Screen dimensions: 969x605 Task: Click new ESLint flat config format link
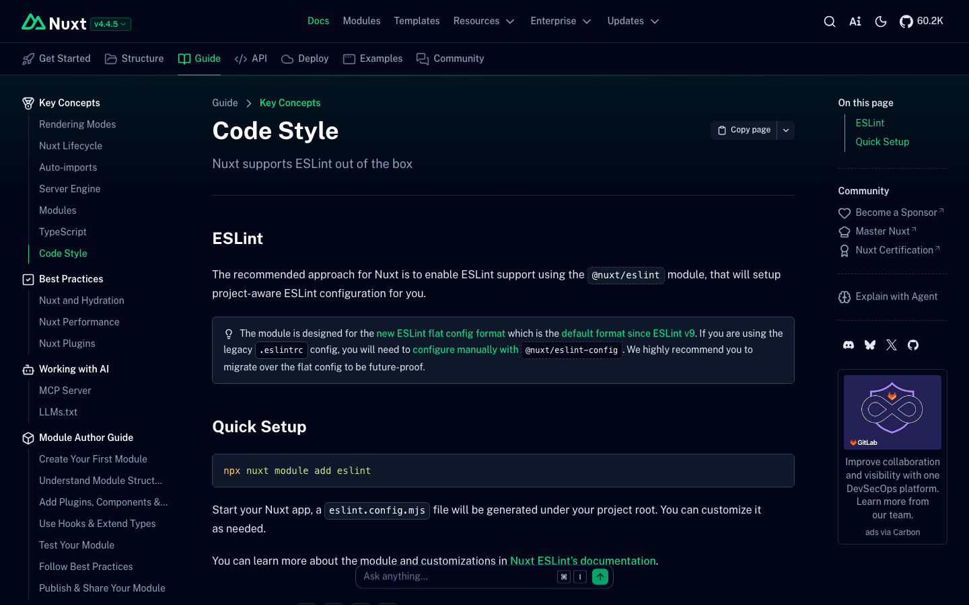441,333
